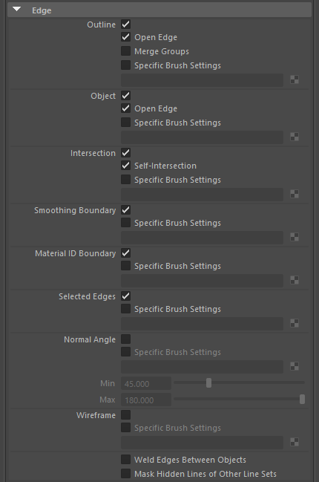Check Mask Hidden Lines of Other Line Sets
Viewport: 319px width, 482px height.
click(x=125, y=474)
